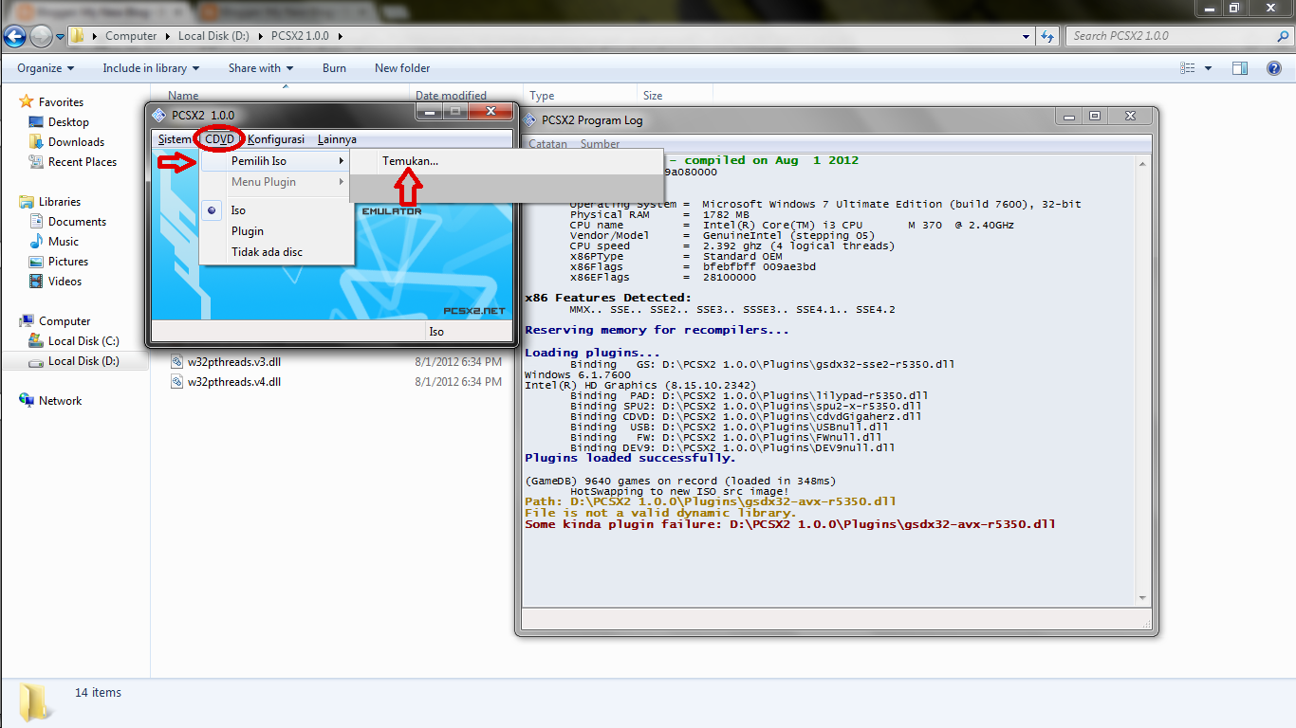This screenshot has width=1296, height=728.
Task: Show the preview pane
Action: 1240,68
